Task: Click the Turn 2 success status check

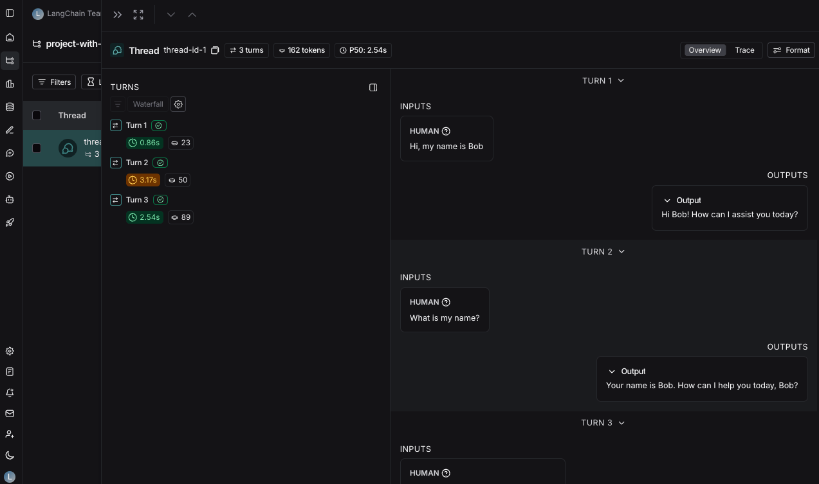Action: (160, 163)
